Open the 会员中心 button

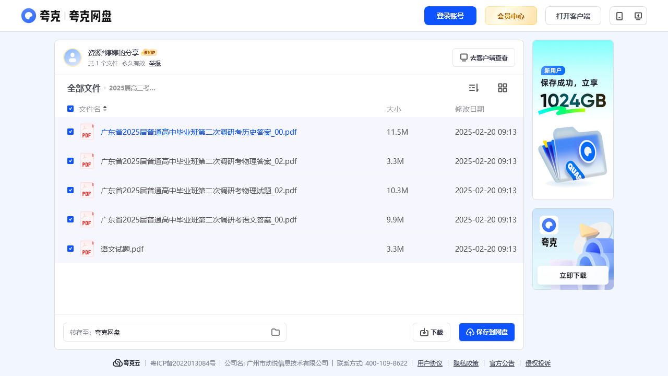(x=511, y=16)
